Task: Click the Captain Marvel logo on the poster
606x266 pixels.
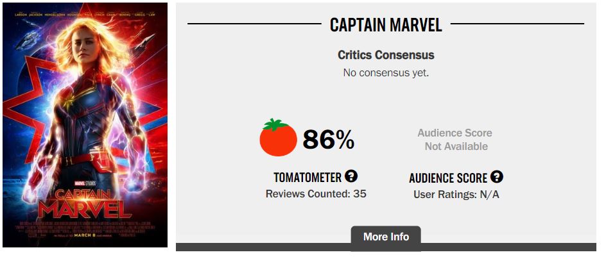Action: click(85, 201)
